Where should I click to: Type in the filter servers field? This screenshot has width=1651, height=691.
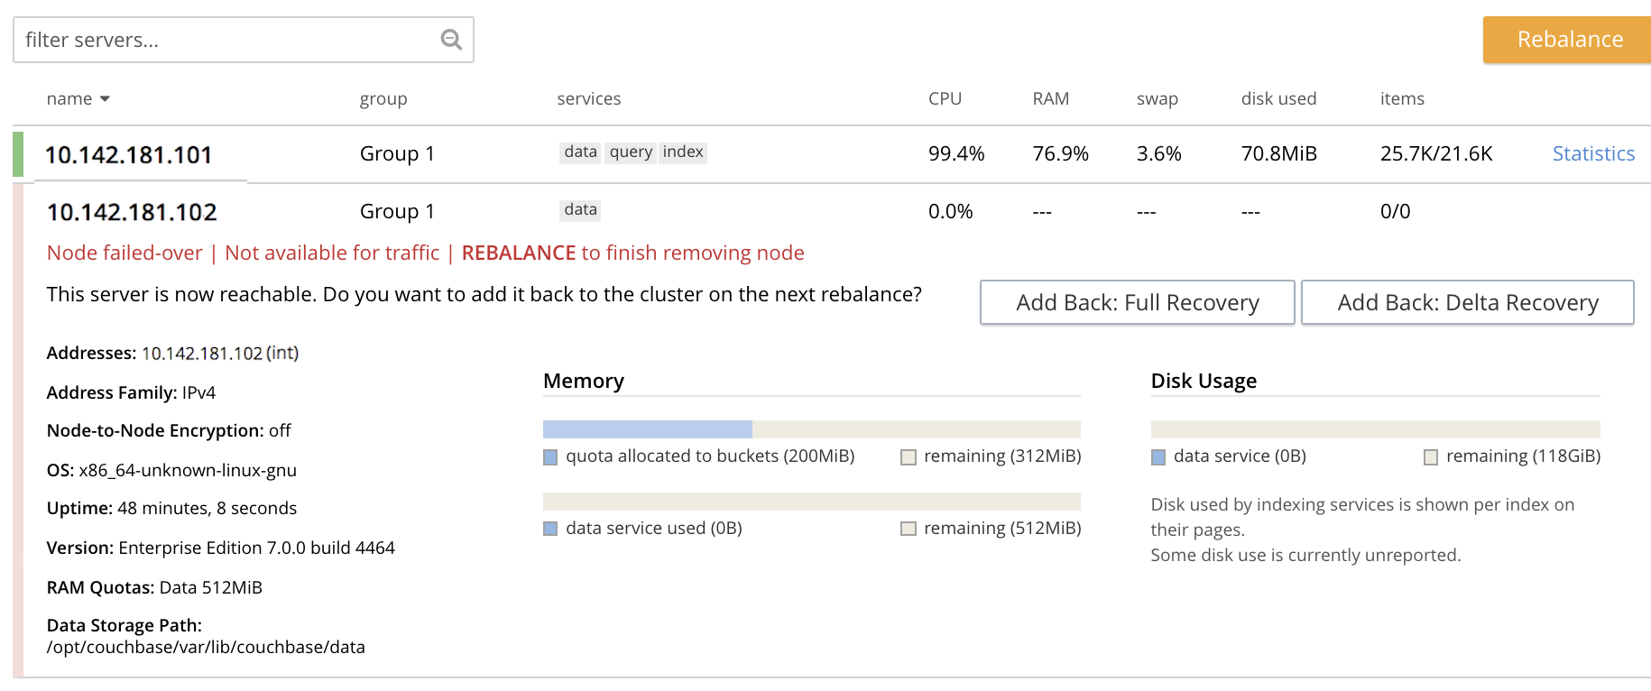[226, 40]
